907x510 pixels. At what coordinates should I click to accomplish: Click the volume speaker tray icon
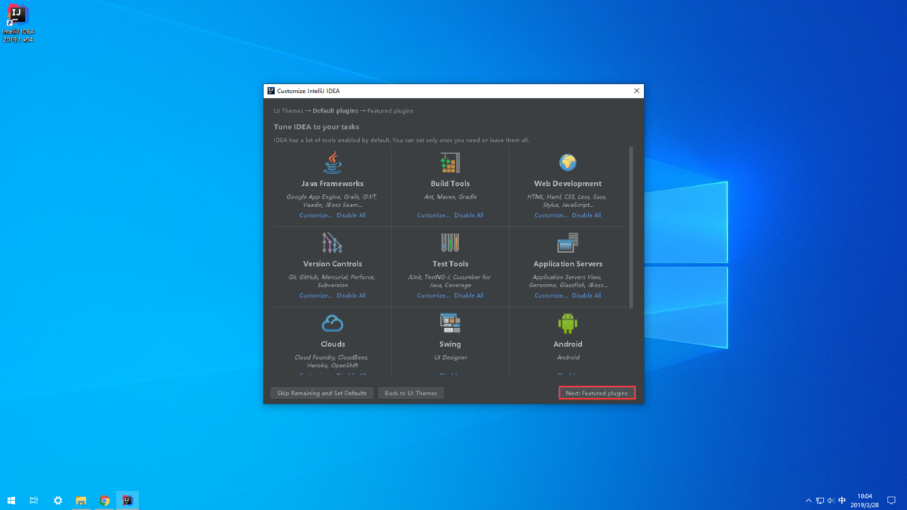[x=831, y=500]
